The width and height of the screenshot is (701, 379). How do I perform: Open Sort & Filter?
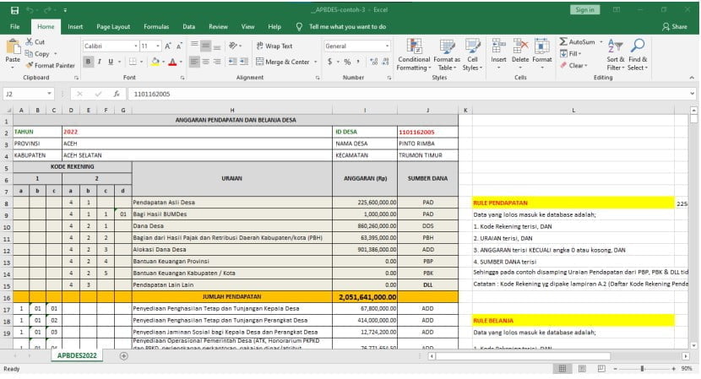click(x=615, y=55)
